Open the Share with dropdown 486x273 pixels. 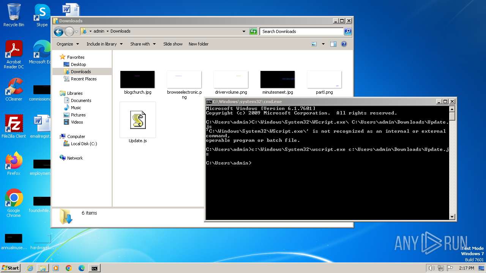click(x=143, y=44)
